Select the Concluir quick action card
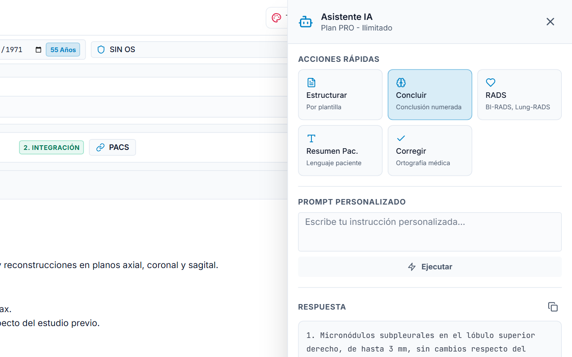The image size is (572, 357). pos(430,95)
